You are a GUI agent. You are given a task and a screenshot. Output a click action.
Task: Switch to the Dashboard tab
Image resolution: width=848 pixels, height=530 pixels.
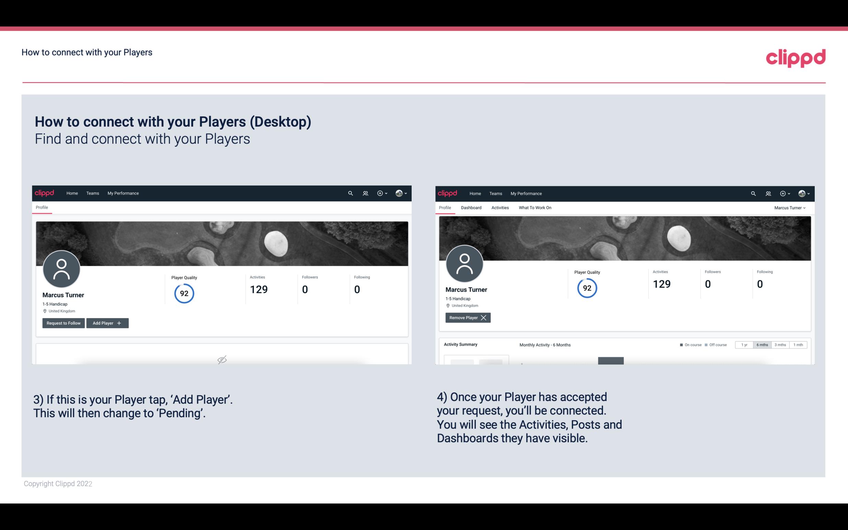coord(471,208)
